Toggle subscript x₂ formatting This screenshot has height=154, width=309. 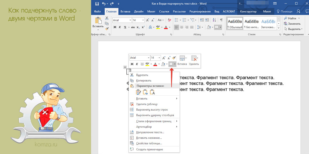138,27
